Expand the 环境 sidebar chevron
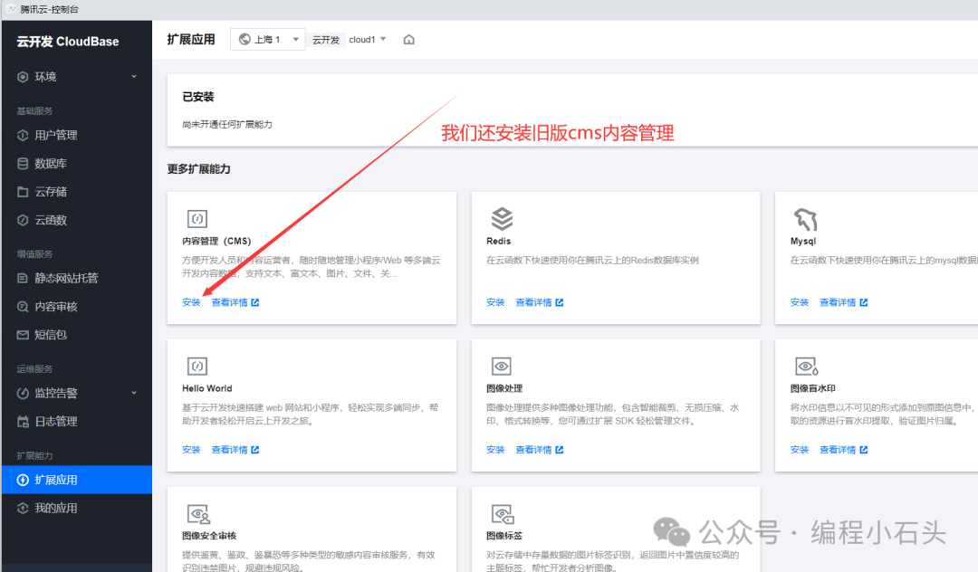This screenshot has height=572, width=978. coord(133,77)
